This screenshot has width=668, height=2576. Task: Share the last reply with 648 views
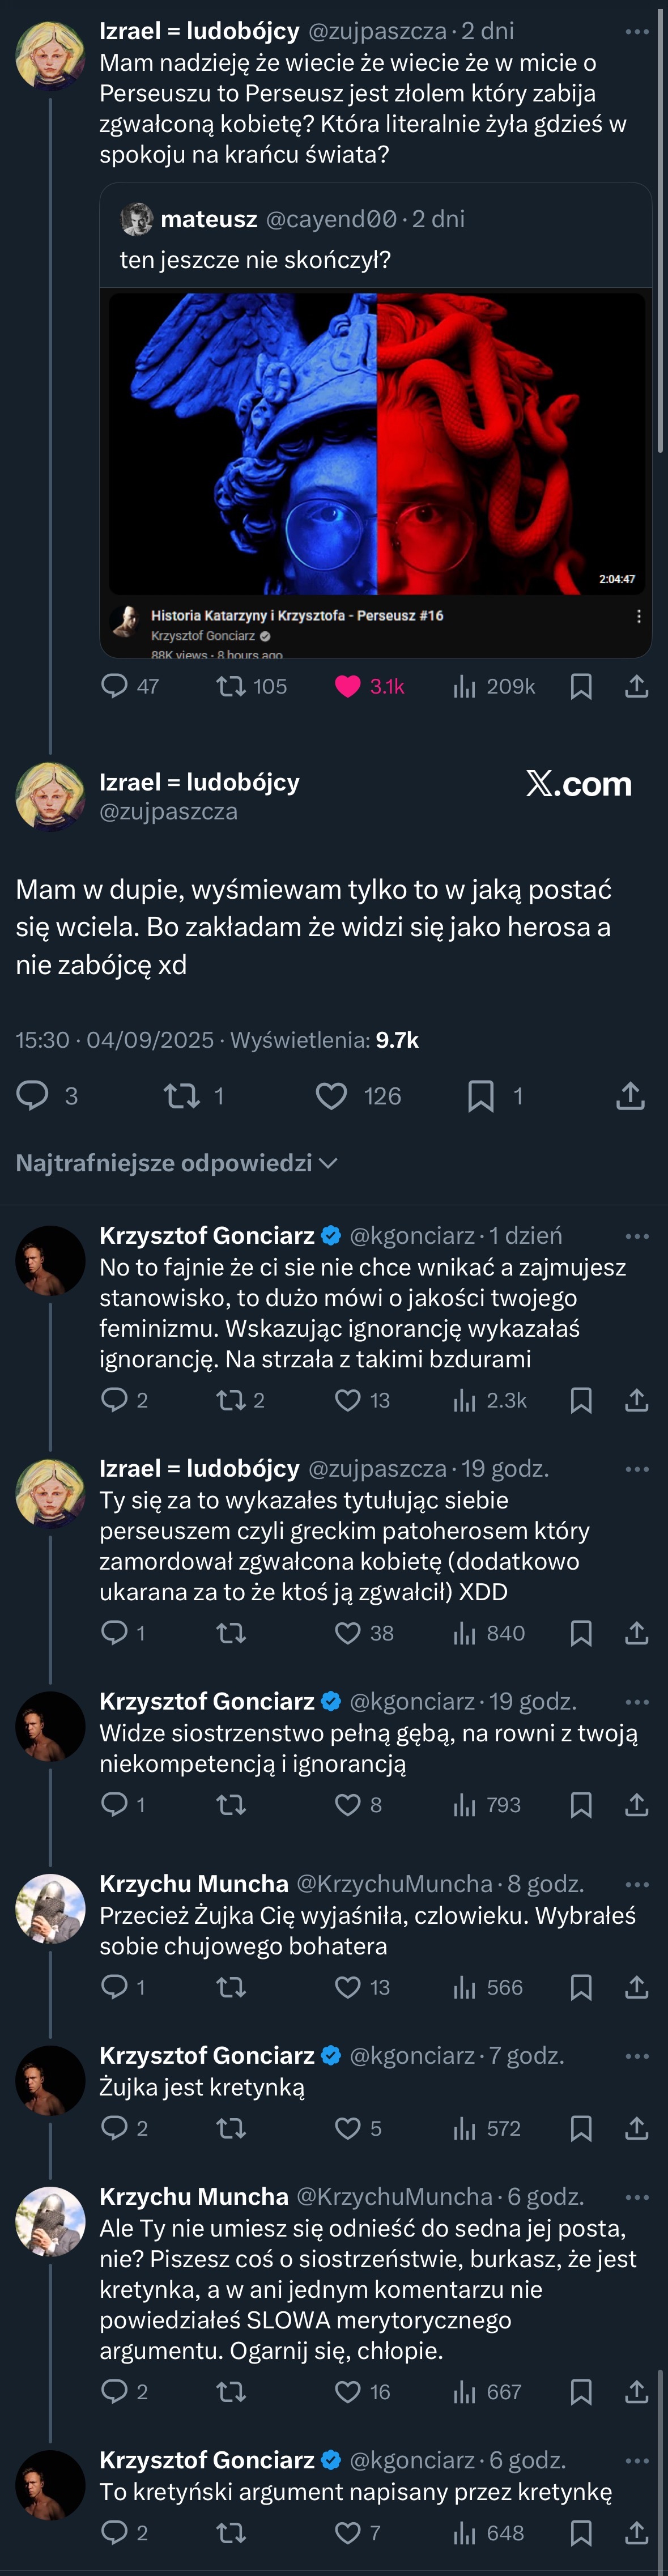pos(637,2532)
